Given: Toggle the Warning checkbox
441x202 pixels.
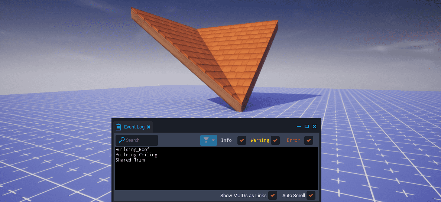Looking at the screenshot, I should (x=275, y=140).
